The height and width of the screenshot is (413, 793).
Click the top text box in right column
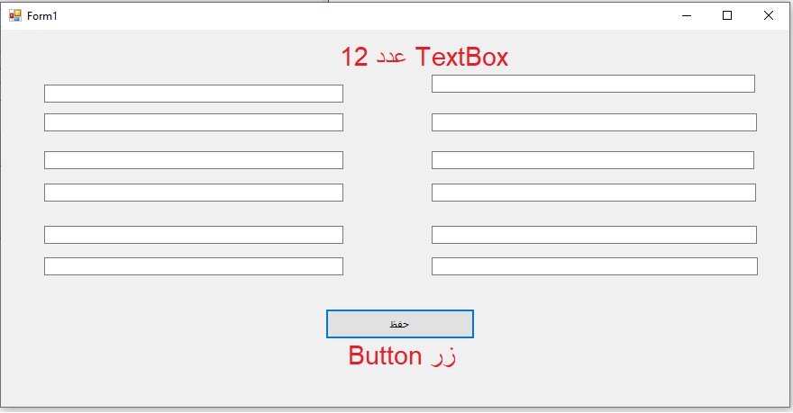pyautogui.click(x=593, y=84)
